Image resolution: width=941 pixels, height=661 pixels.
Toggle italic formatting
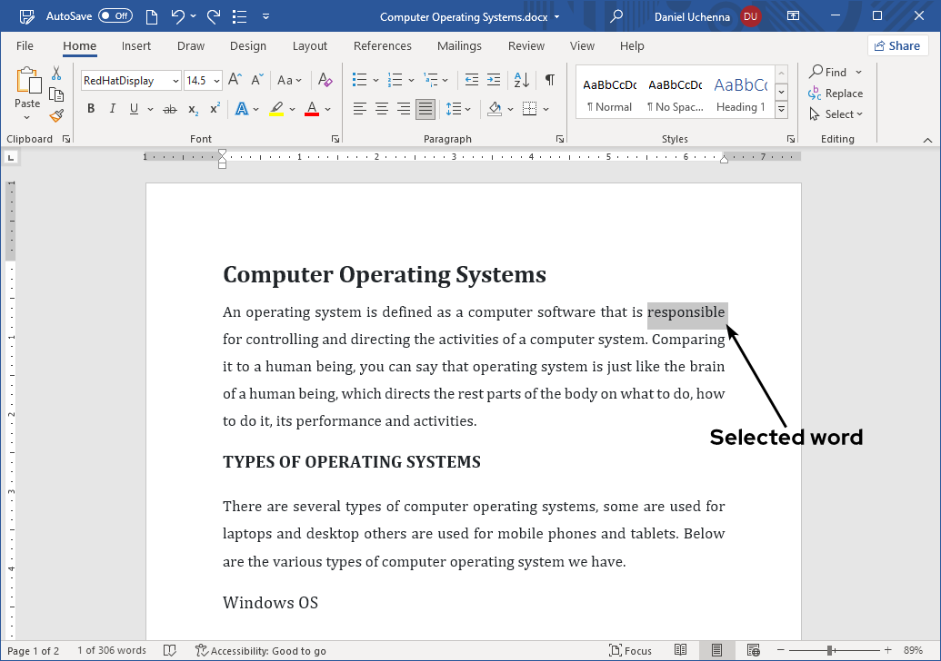click(113, 109)
